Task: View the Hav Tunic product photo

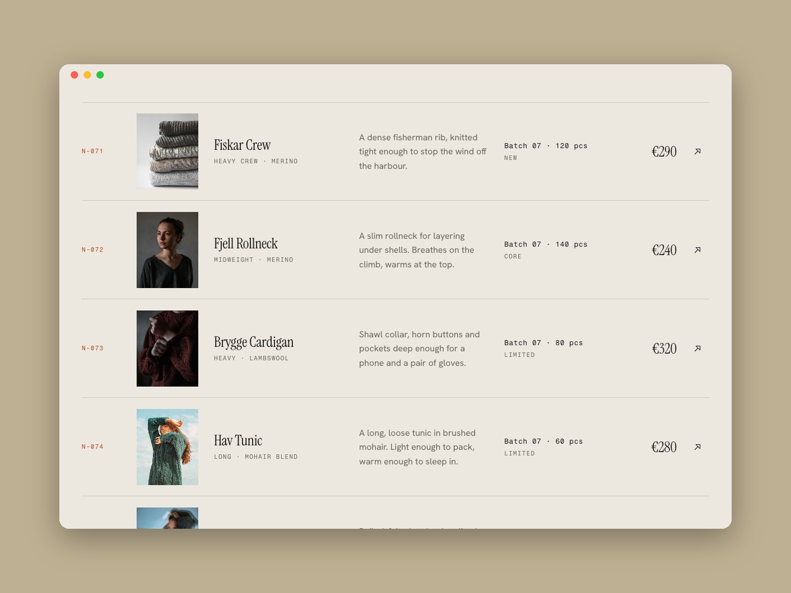Action: [168, 447]
